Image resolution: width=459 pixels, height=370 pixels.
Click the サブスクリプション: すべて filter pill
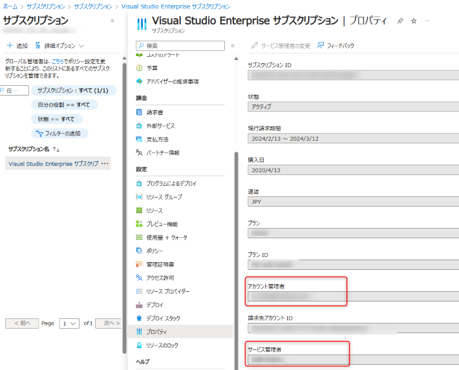73,90
